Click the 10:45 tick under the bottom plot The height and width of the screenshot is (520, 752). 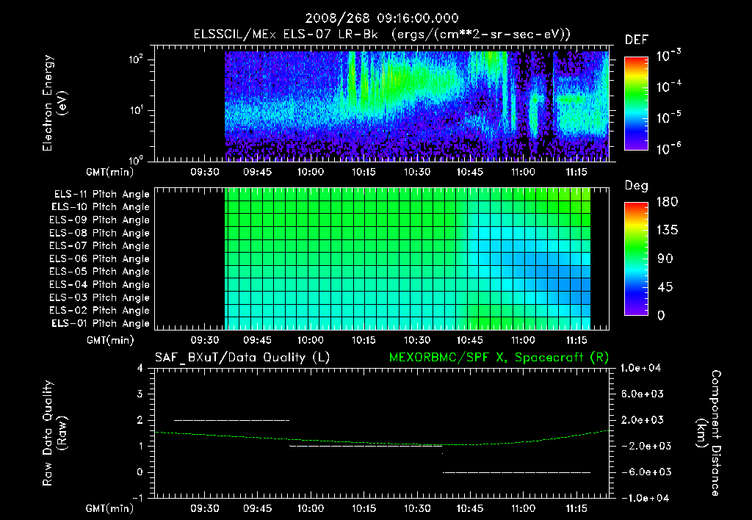click(469, 508)
